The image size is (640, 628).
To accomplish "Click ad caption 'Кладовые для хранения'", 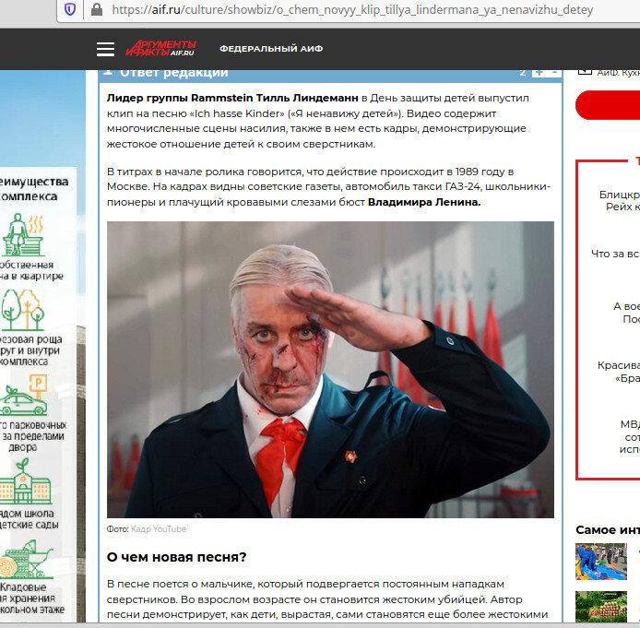I will click(31, 598).
